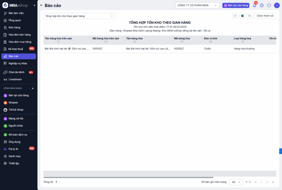Open Trợ lý AI assistant
Screen dimensions: 282x190
pos(19,149)
